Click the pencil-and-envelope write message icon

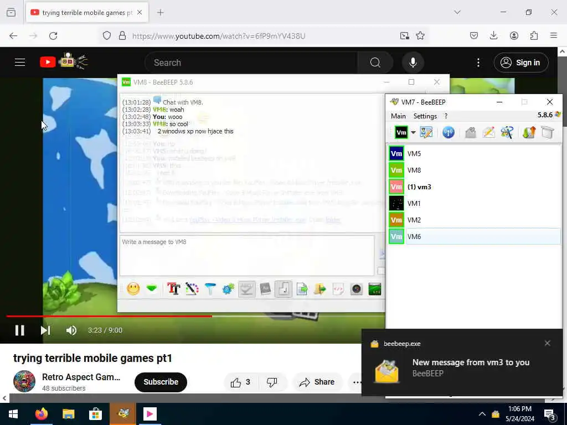pyautogui.click(x=488, y=133)
